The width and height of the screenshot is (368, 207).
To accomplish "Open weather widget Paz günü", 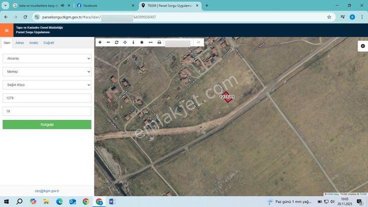I will (289, 201).
